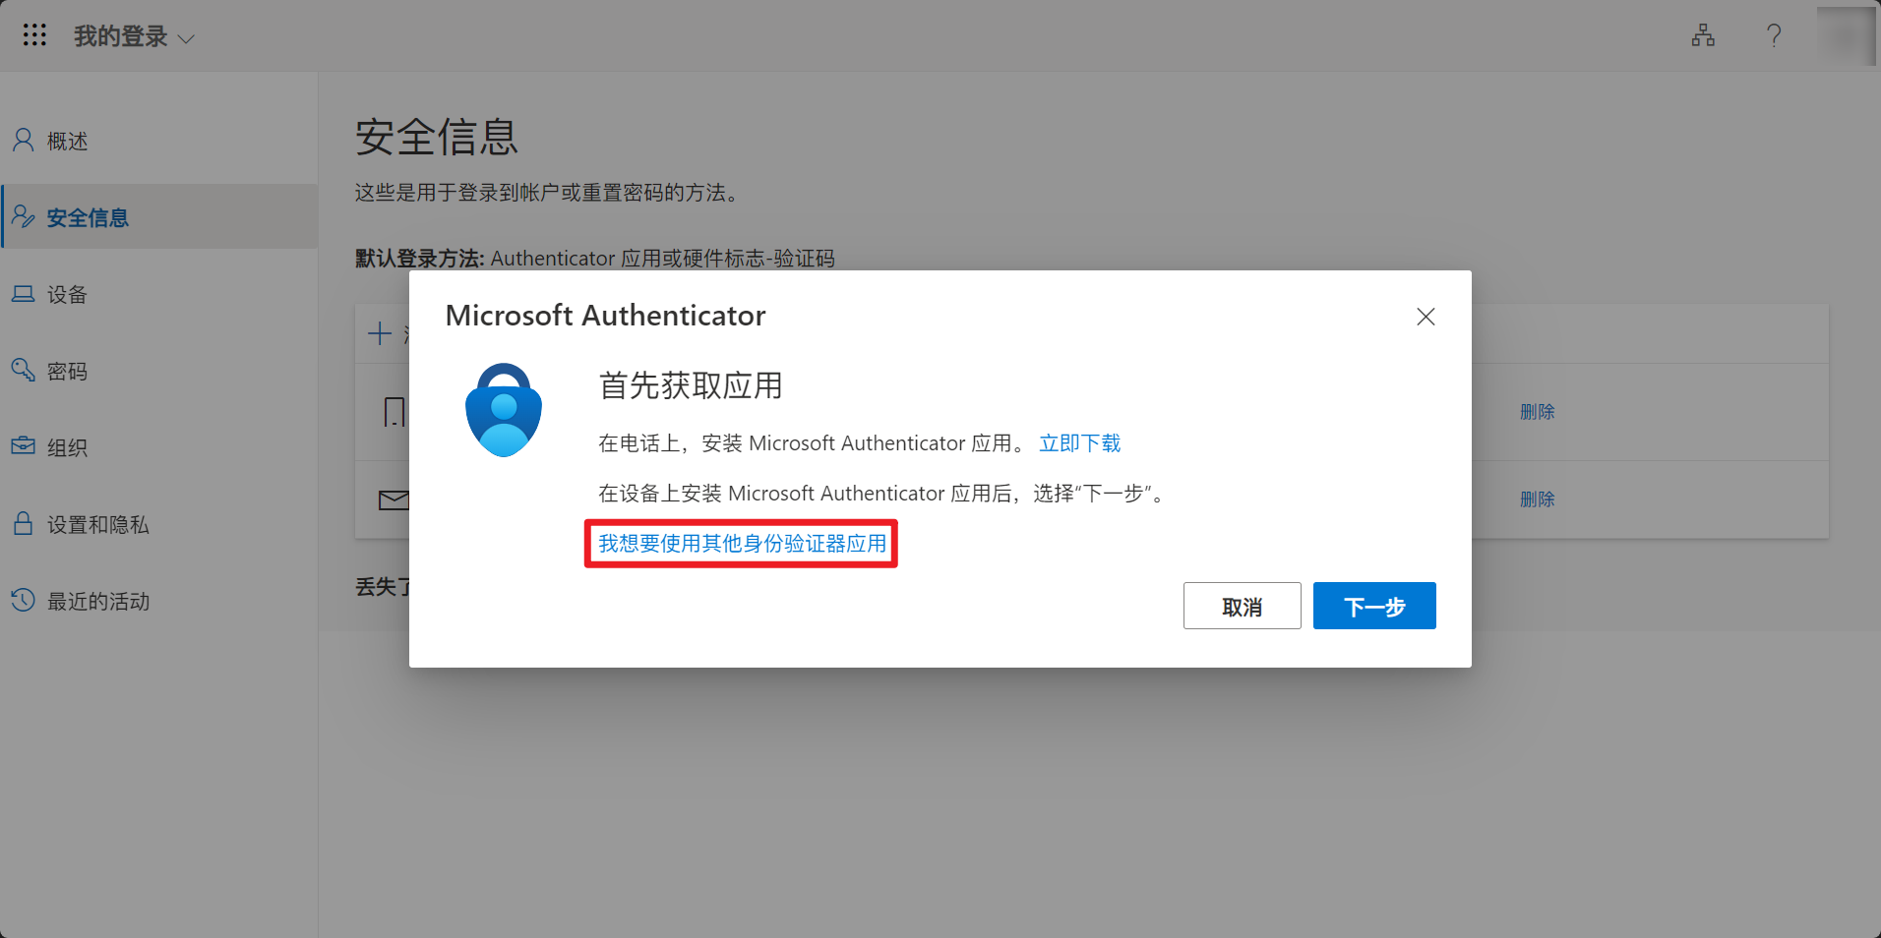Open the app launcher grid icon
Screen dimensions: 1881x938
pos(34,34)
